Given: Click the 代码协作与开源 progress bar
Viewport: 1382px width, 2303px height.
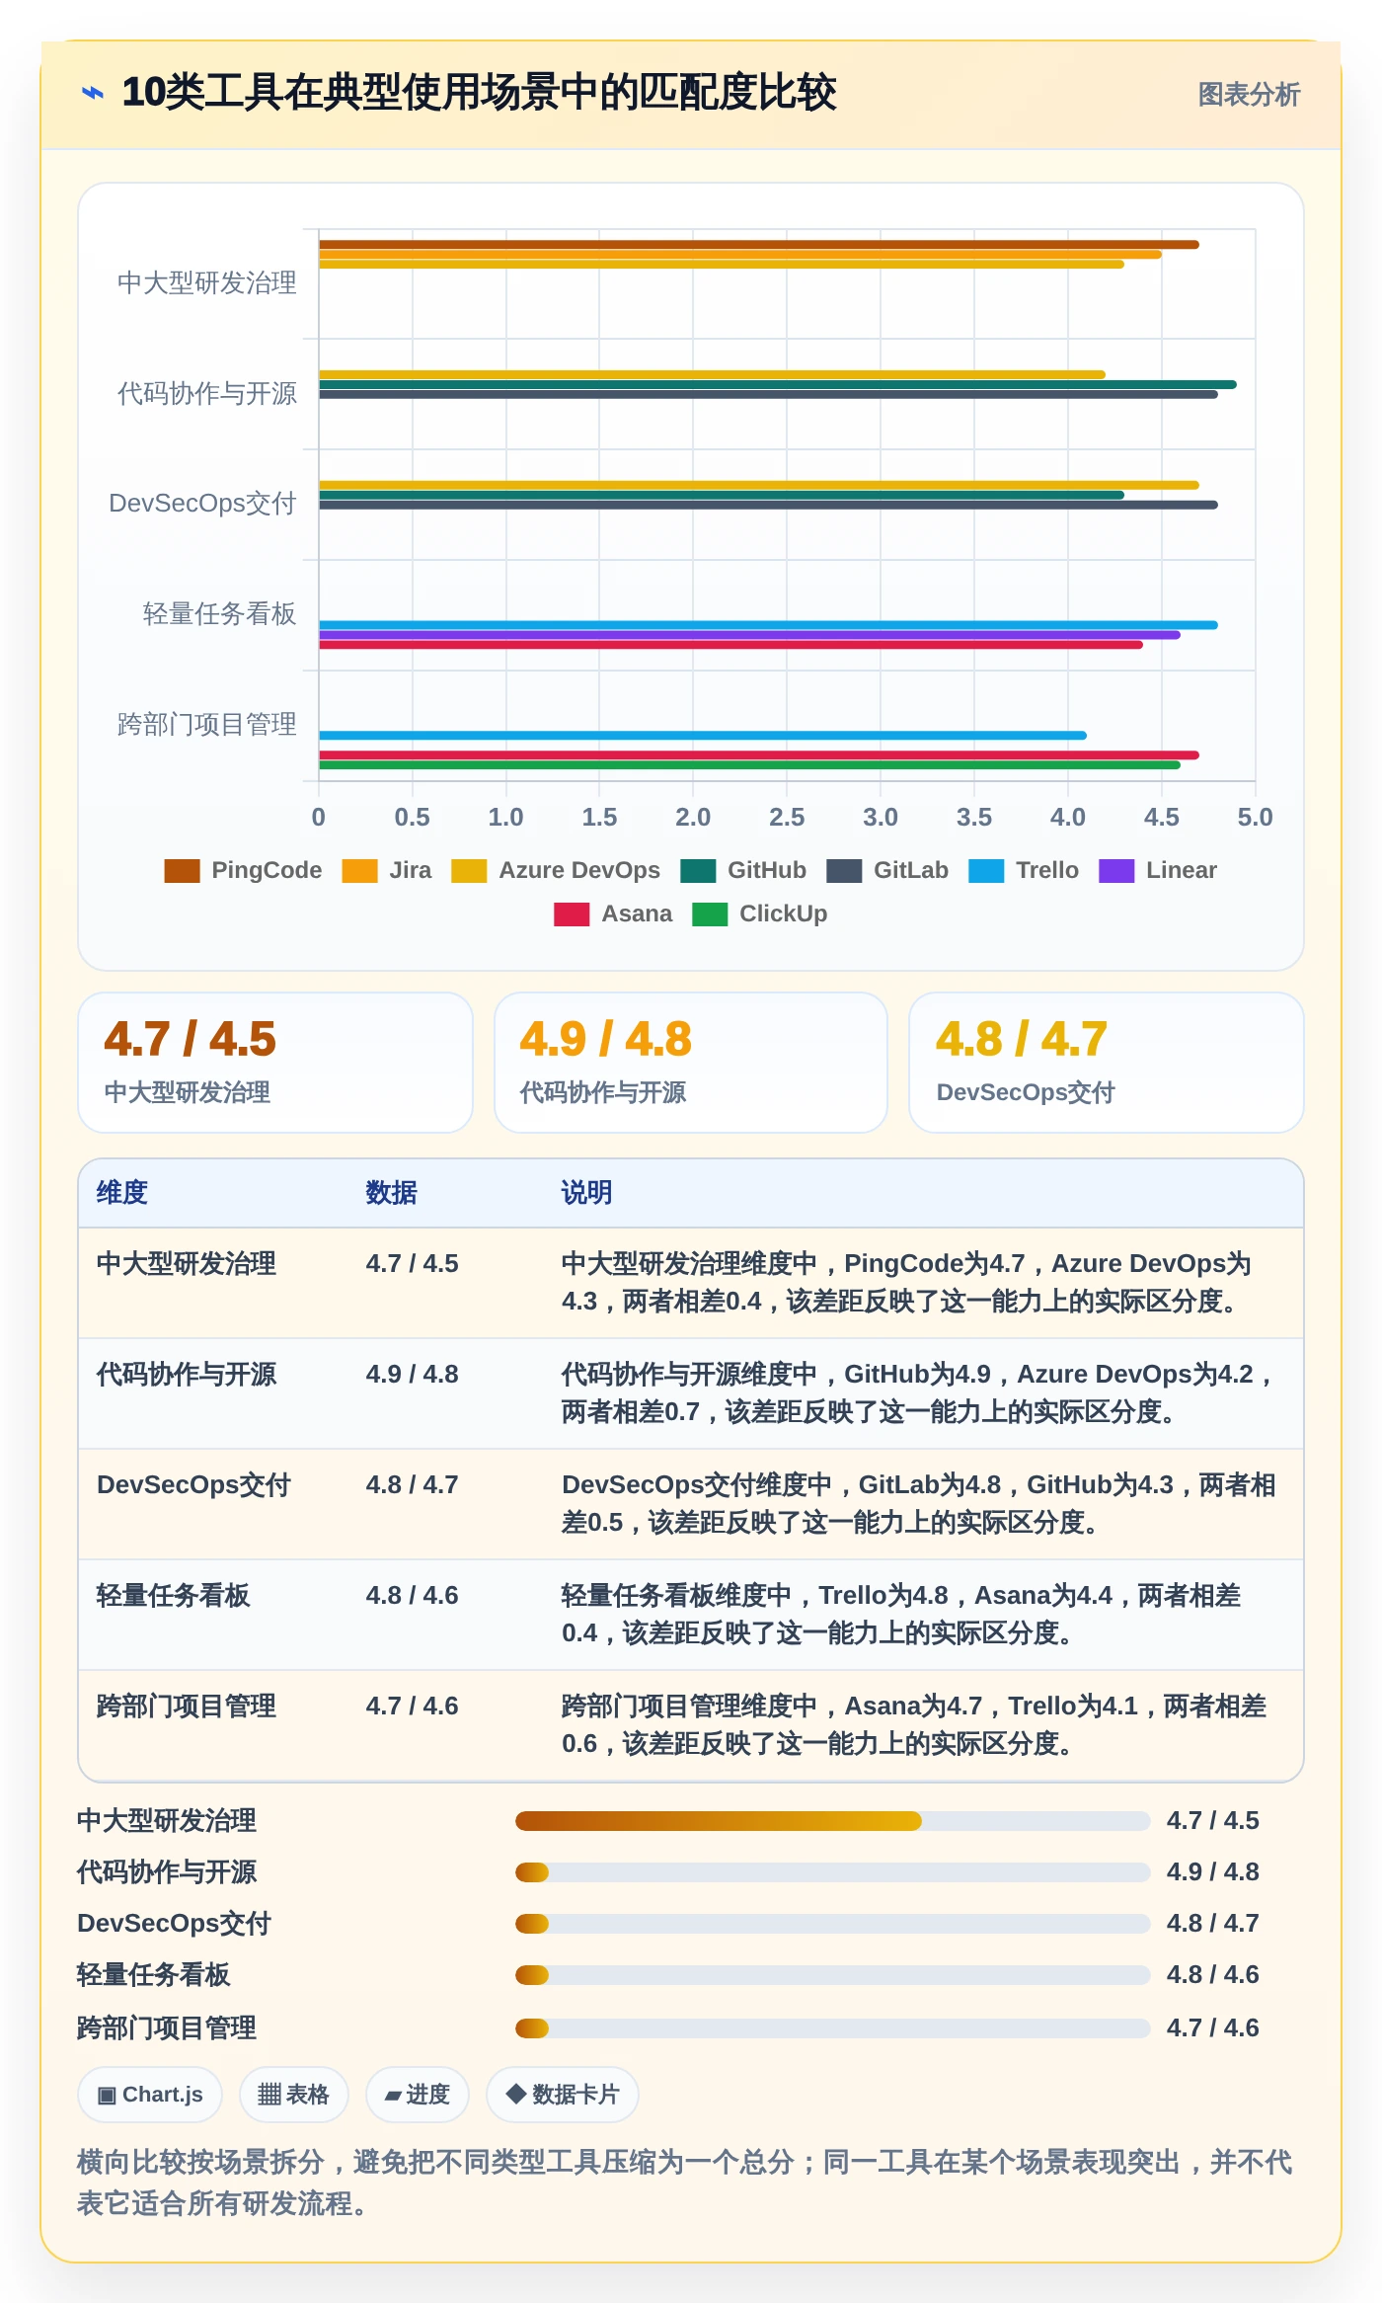Looking at the screenshot, I should 832,1872.
